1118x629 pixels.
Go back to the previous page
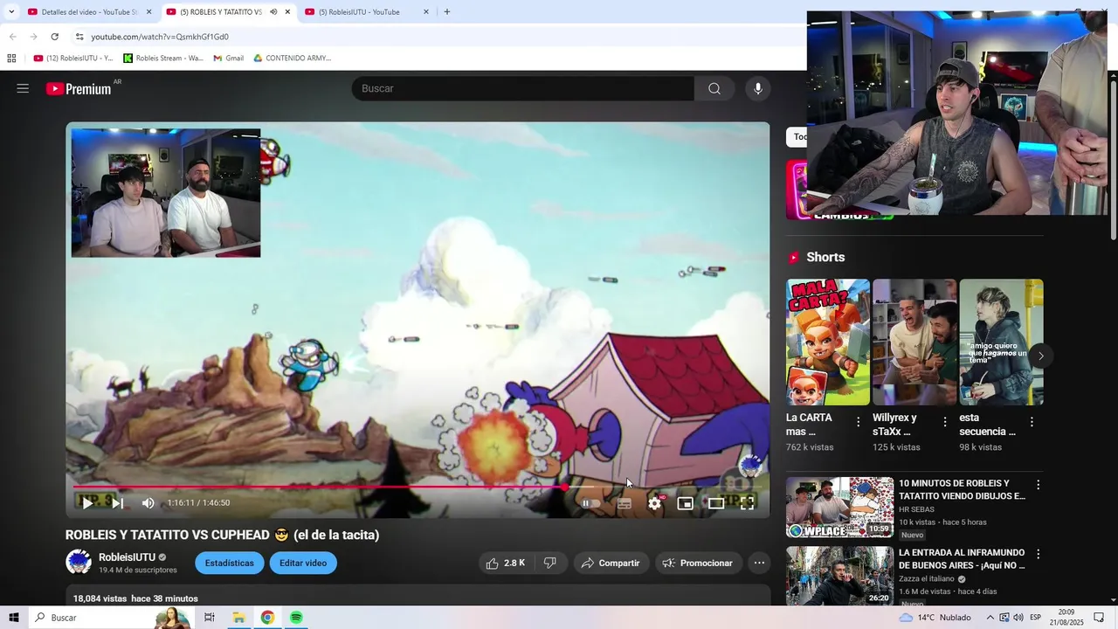(x=12, y=37)
